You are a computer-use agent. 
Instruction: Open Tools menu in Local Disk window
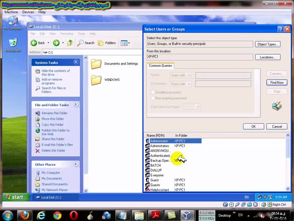[81, 34]
